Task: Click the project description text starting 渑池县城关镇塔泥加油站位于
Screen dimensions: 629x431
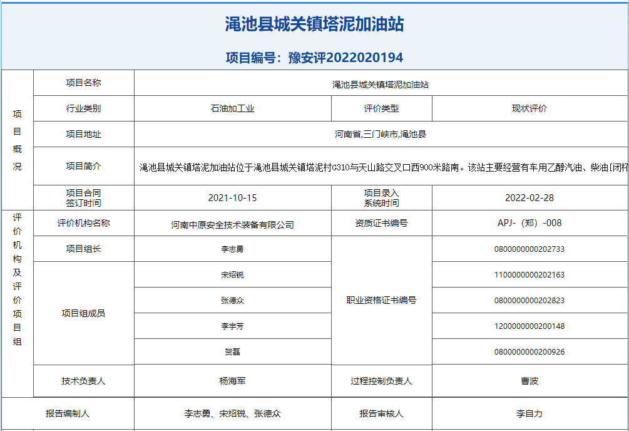Action: tap(383, 167)
